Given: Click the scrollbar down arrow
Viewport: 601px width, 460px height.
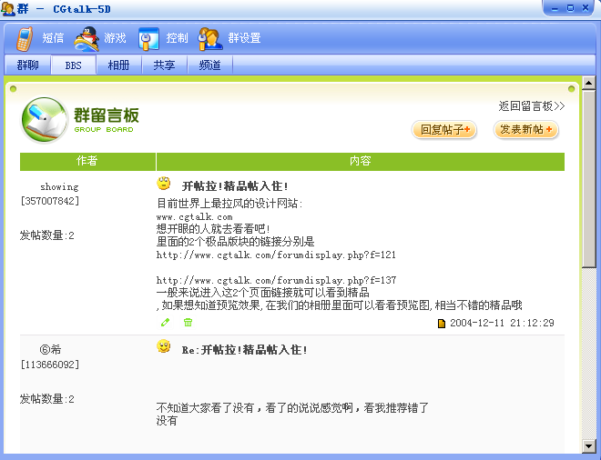Looking at the screenshot, I should click(x=588, y=445).
